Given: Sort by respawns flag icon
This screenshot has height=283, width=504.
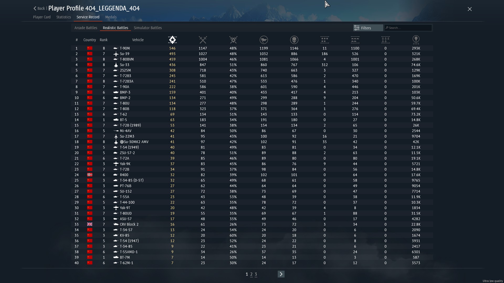Looking at the screenshot, I should point(264,40).
